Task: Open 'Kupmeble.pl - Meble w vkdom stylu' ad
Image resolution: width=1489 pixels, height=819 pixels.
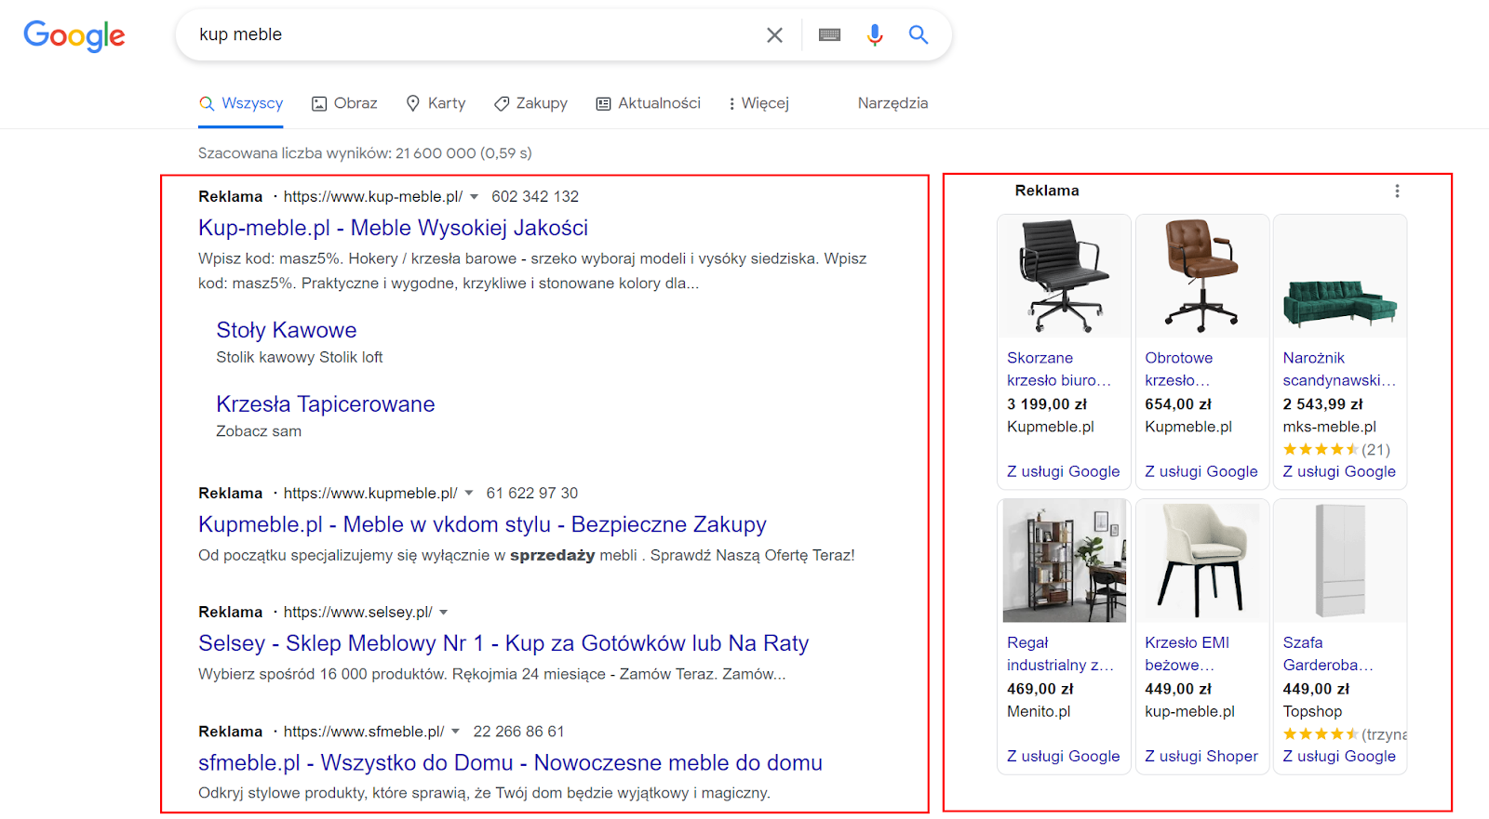Action: [482, 524]
